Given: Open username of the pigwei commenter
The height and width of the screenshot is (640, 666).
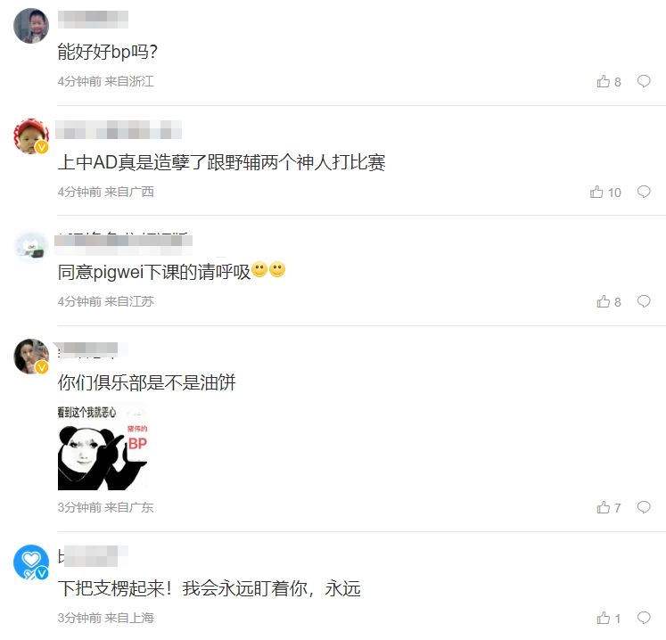Looking at the screenshot, I should tap(123, 241).
